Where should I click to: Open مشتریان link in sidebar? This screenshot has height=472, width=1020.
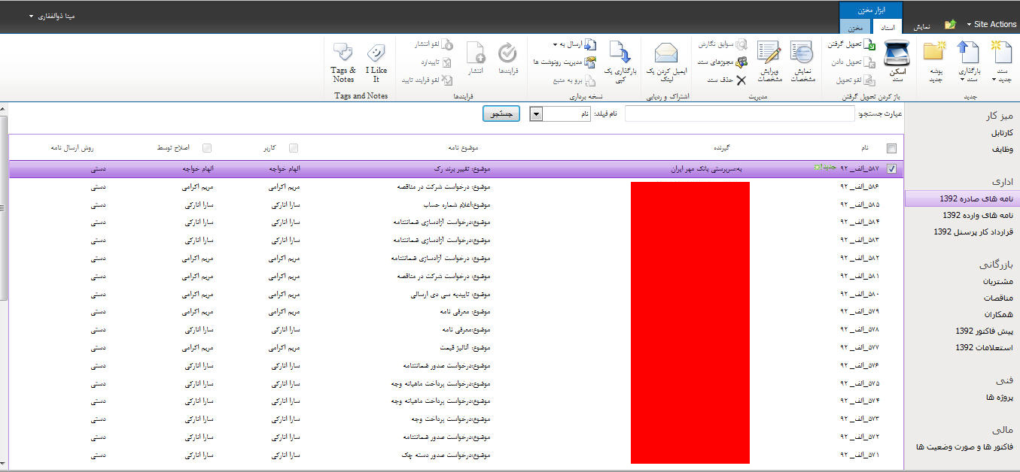[x=998, y=281]
